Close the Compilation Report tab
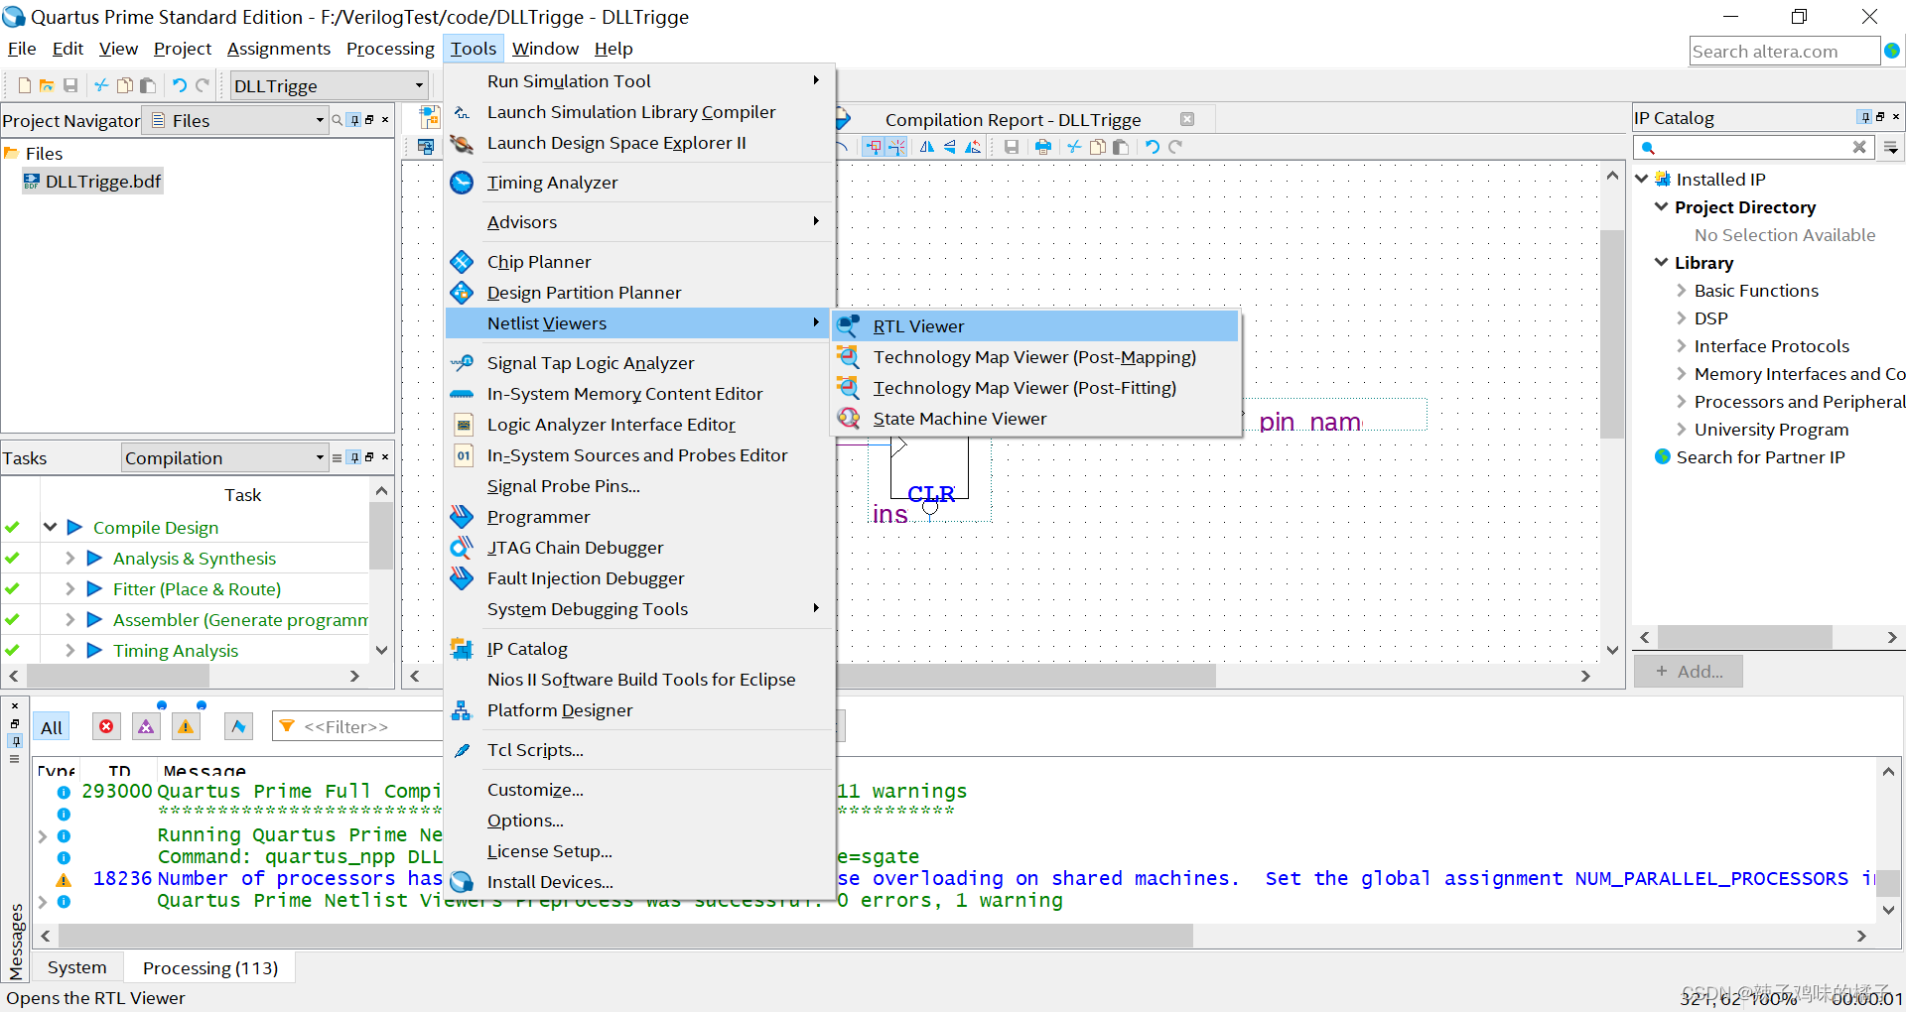 click(x=1187, y=119)
